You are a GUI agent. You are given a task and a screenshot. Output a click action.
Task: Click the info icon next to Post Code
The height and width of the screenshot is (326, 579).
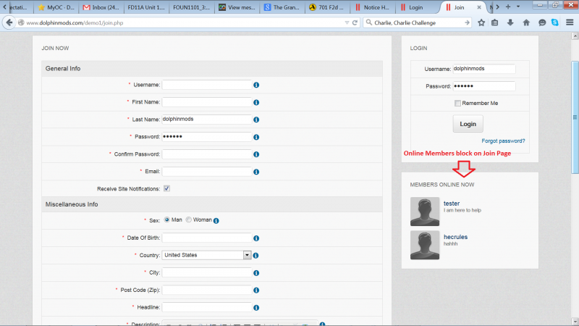[256, 291]
